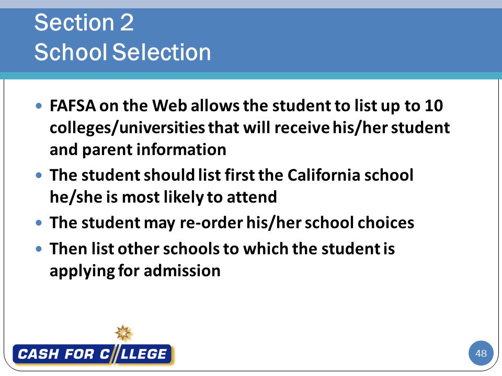Click the text 'he/she is most likely to attend'

[163, 197]
